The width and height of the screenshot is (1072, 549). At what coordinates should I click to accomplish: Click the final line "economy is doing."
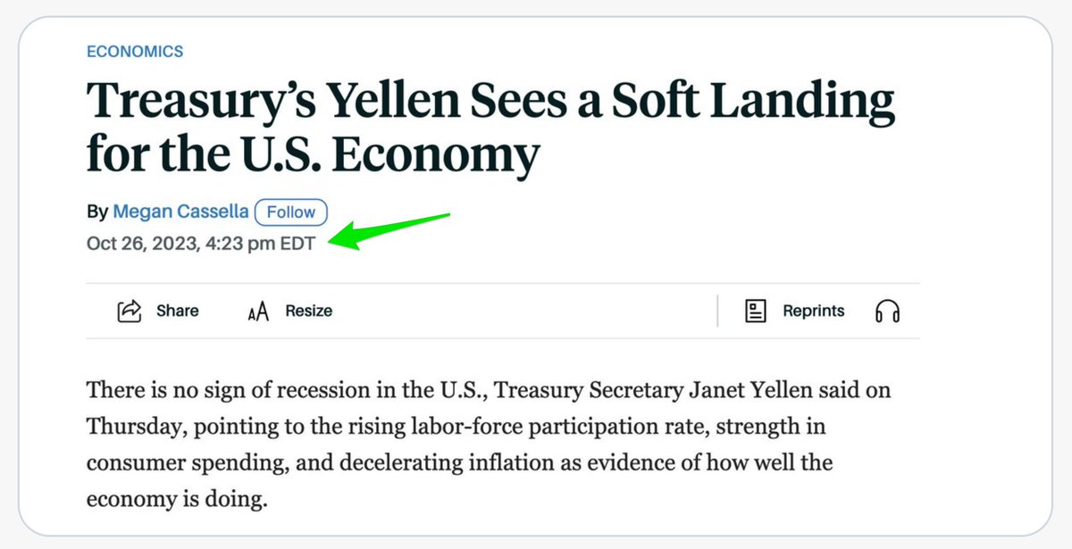tap(177, 499)
